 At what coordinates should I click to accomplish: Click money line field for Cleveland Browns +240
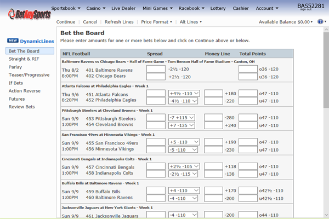[x=213, y=125]
